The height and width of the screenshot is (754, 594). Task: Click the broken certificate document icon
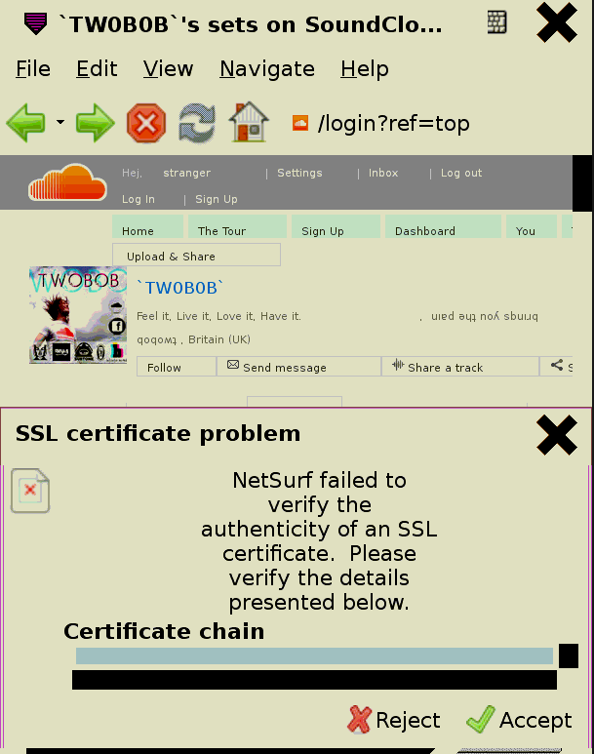coord(30,491)
